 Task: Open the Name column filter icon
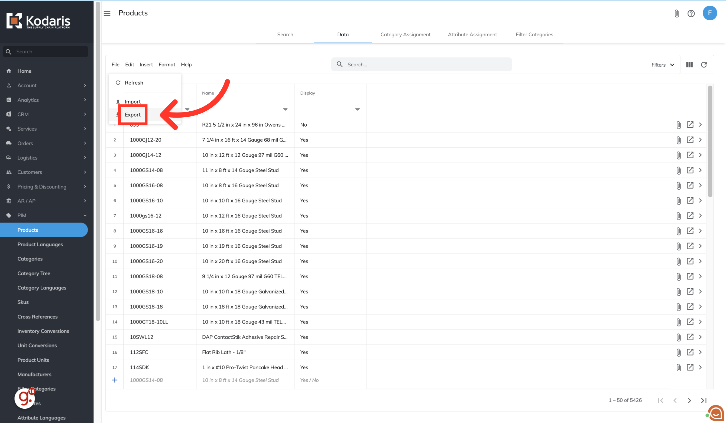[285, 109]
